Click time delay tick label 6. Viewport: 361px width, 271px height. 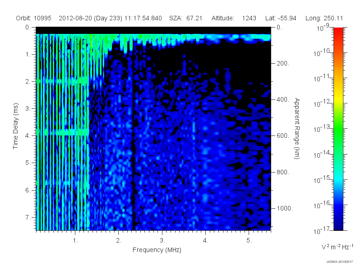click(28, 190)
